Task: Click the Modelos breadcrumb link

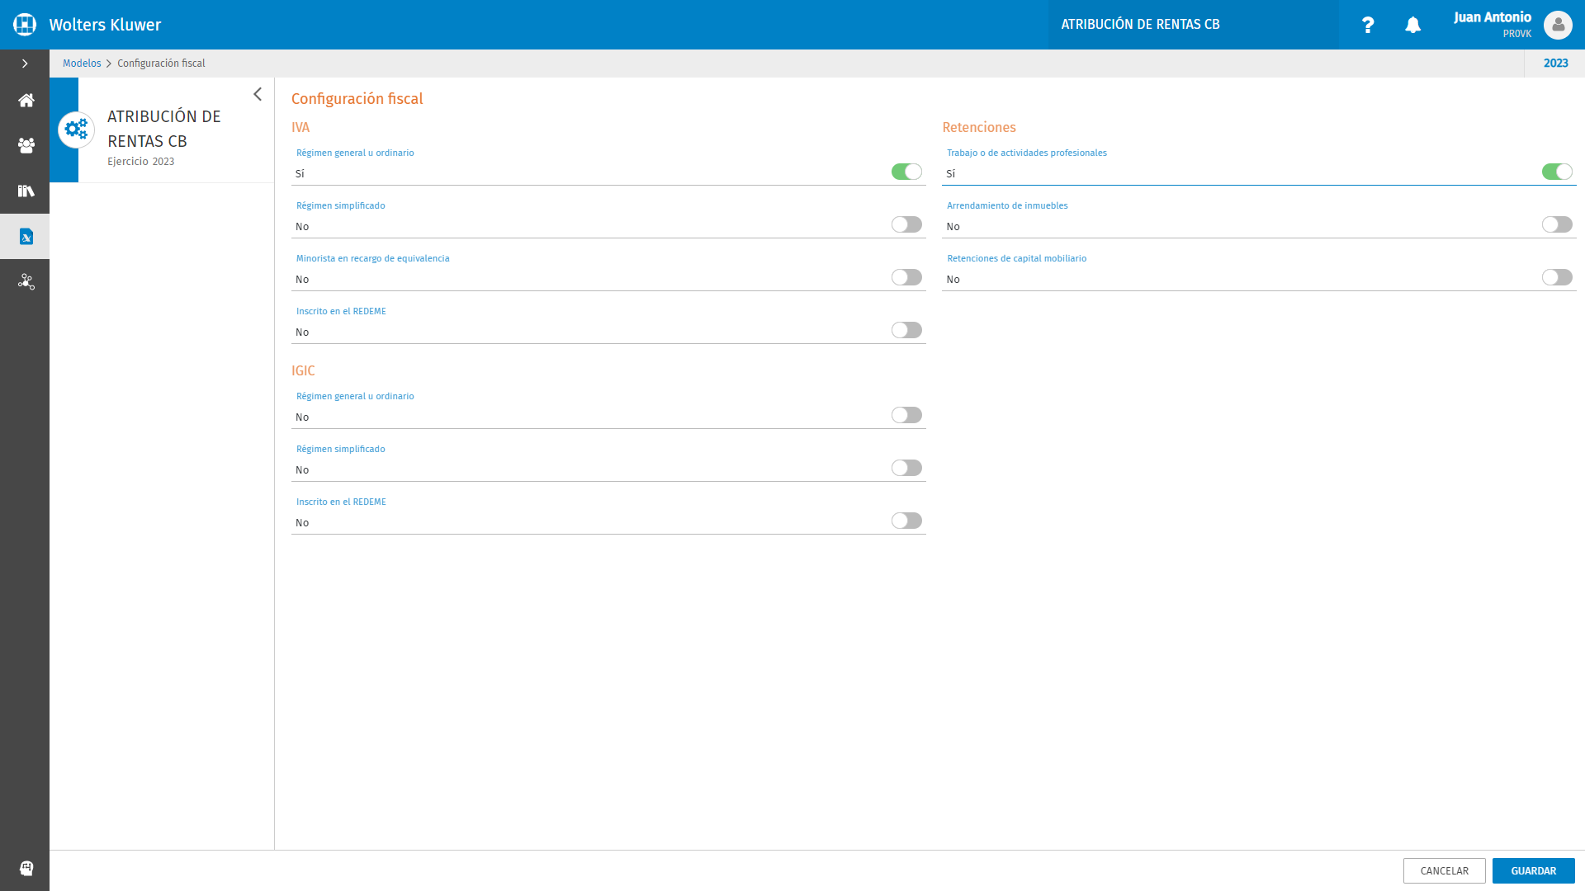Action: pyautogui.click(x=82, y=64)
